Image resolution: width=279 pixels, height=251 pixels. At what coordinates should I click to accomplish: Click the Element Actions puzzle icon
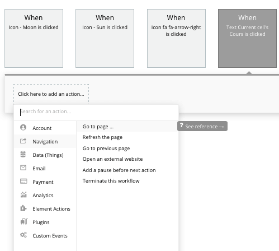(x=23, y=208)
